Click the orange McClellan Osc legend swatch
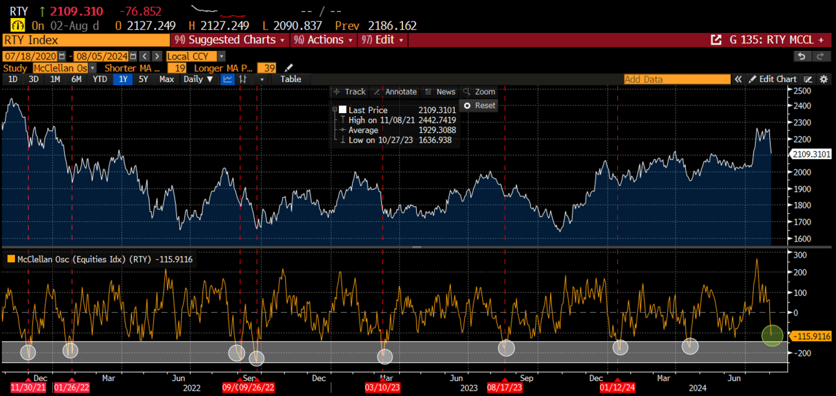Image resolution: width=836 pixels, height=396 pixels. [10, 259]
